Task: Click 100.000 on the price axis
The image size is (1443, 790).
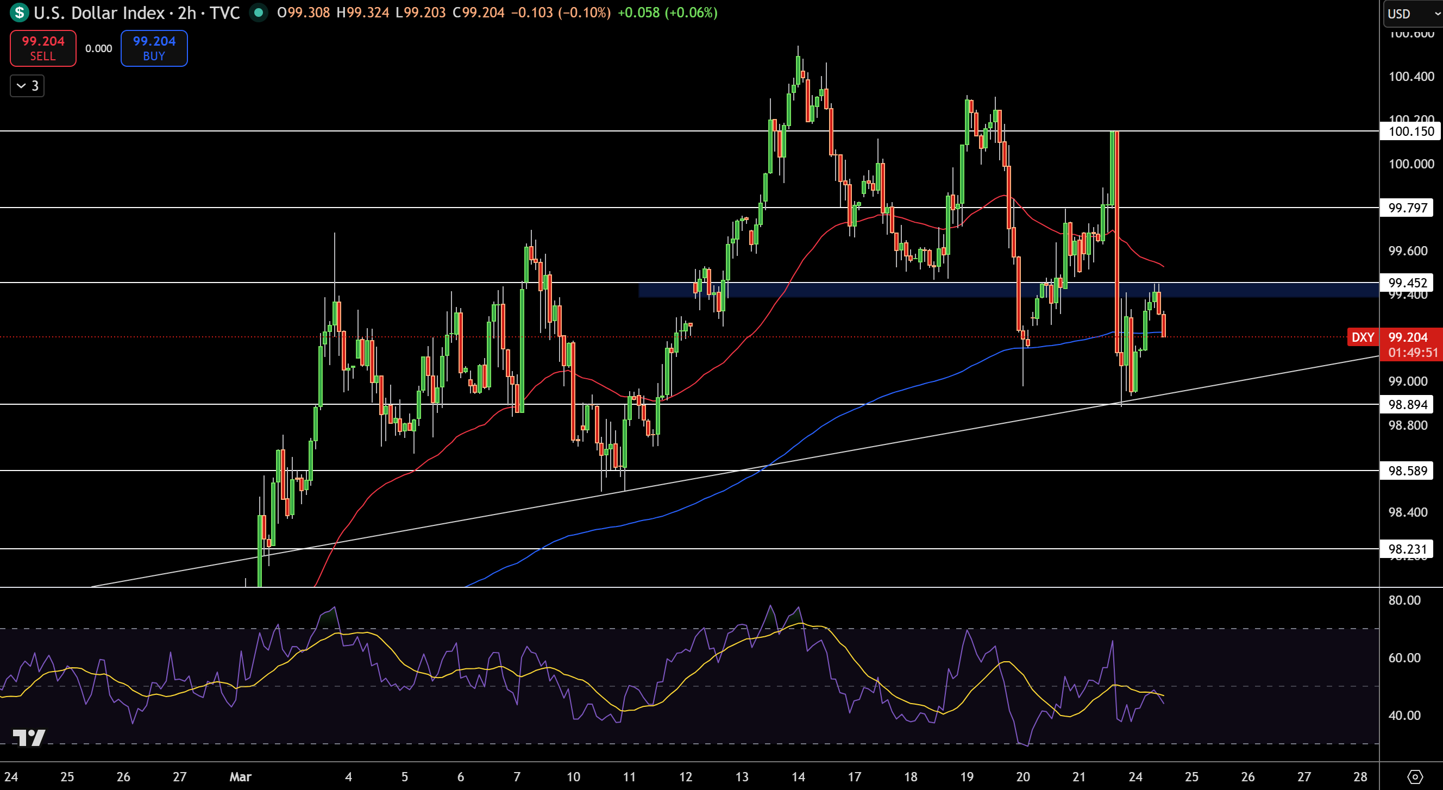Action: (x=1411, y=164)
